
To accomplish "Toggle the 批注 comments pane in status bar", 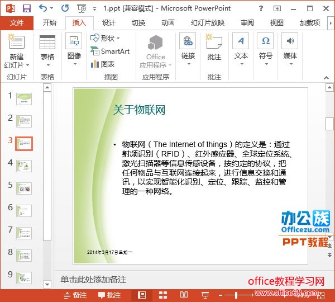I will (109, 295).
